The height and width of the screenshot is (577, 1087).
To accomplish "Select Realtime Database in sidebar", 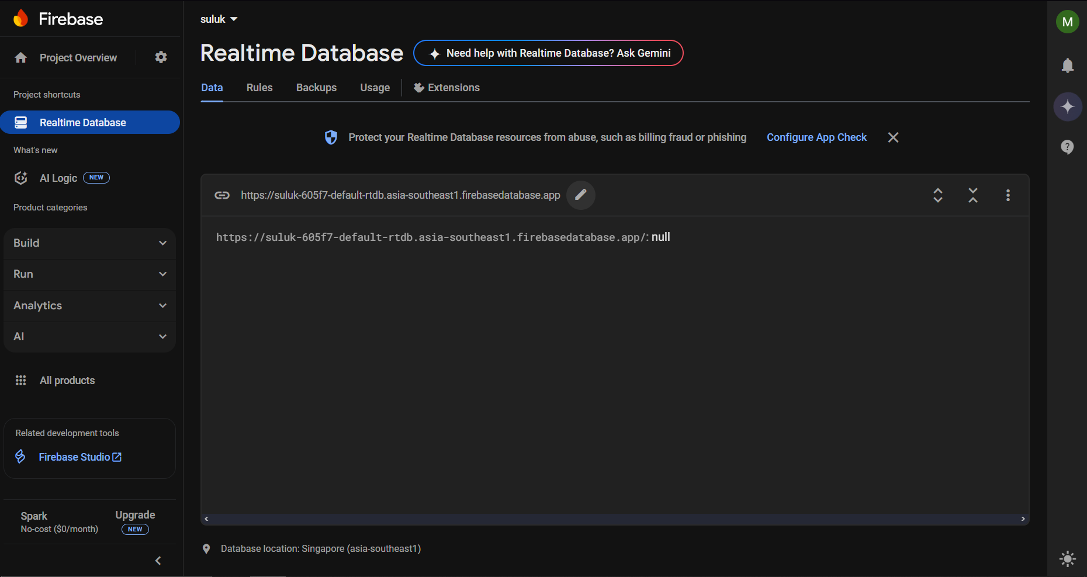I will (89, 122).
